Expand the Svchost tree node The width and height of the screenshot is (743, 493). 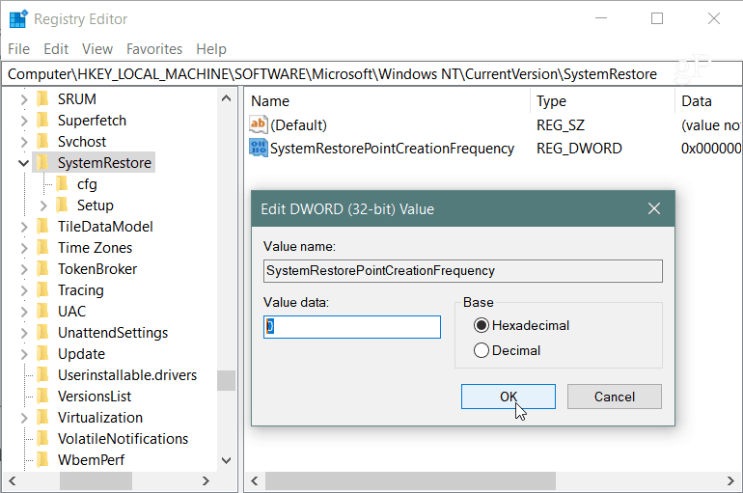coord(24,142)
